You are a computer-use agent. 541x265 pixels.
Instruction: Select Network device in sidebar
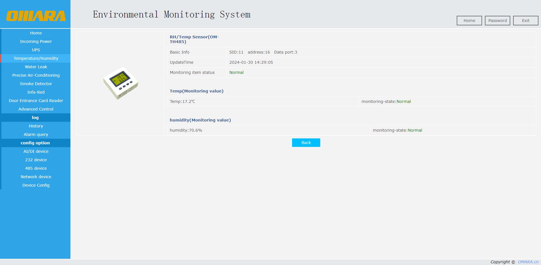36,177
